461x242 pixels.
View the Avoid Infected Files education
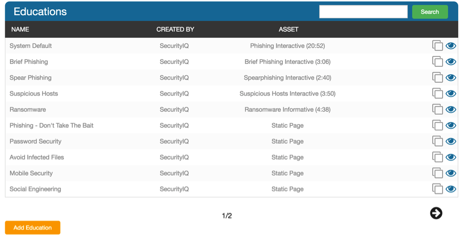pos(451,157)
